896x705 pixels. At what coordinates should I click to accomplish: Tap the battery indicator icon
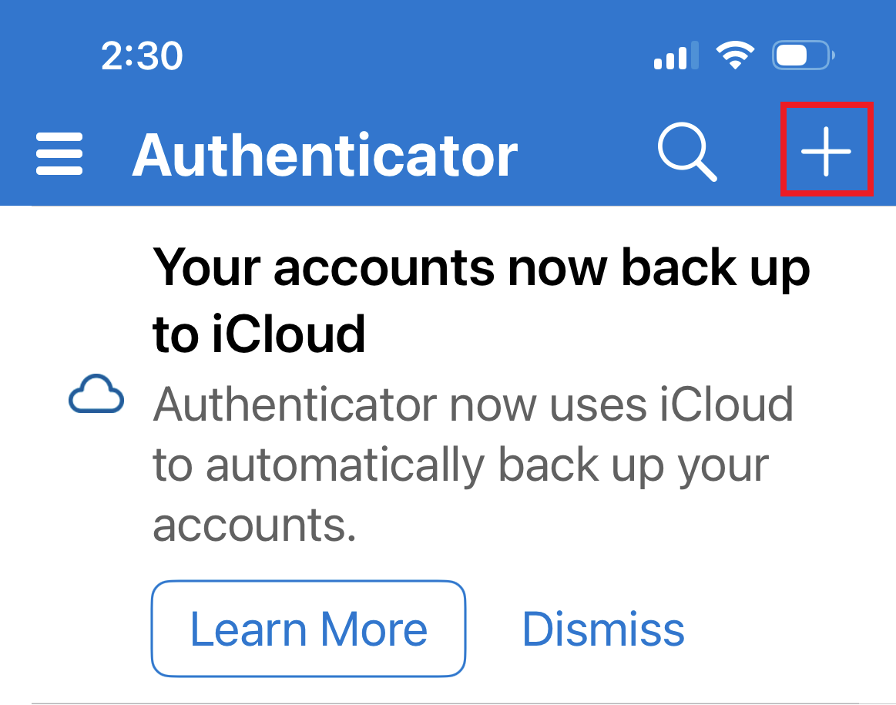click(x=804, y=55)
